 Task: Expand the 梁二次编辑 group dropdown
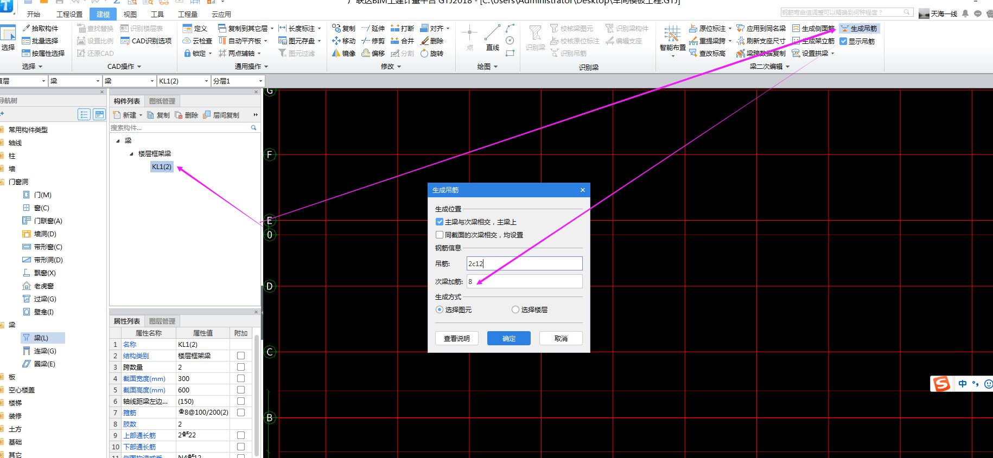click(787, 67)
